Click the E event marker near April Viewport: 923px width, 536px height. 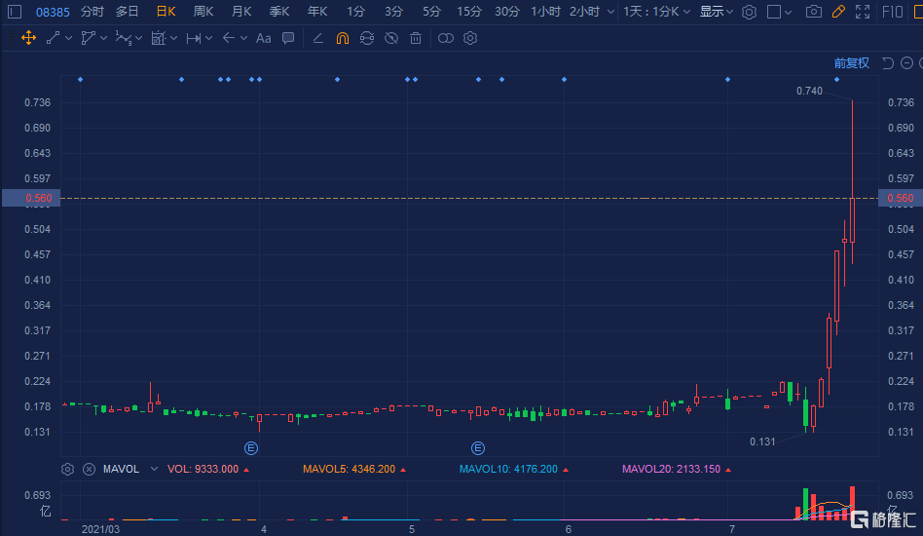[251, 448]
